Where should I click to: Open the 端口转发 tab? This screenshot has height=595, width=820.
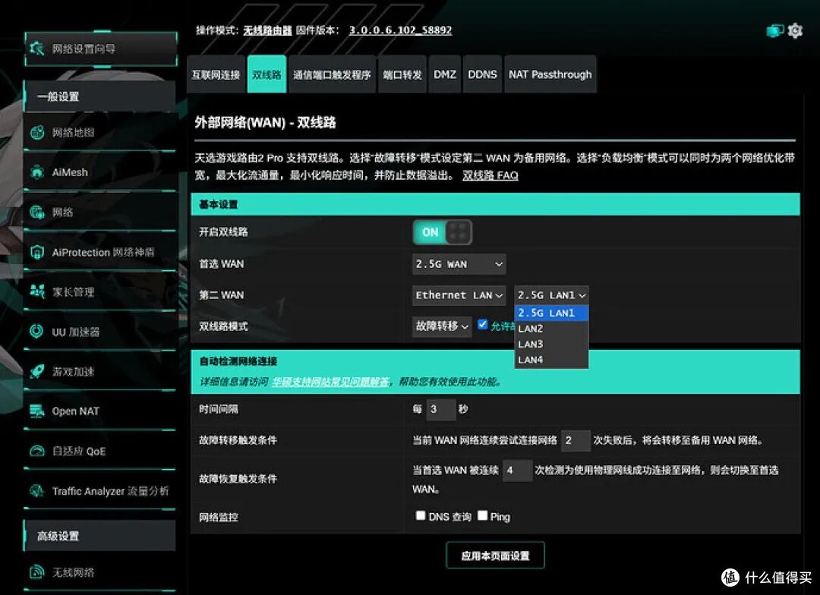click(x=402, y=74)
